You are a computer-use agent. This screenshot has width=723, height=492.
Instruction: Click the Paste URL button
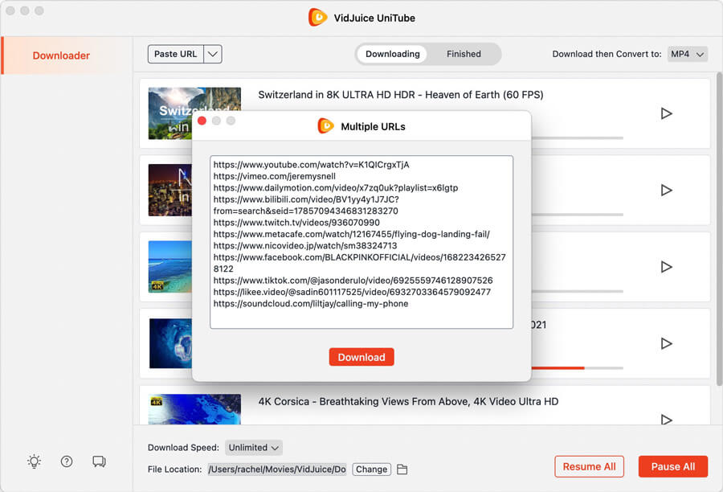(x=176, y=54)
